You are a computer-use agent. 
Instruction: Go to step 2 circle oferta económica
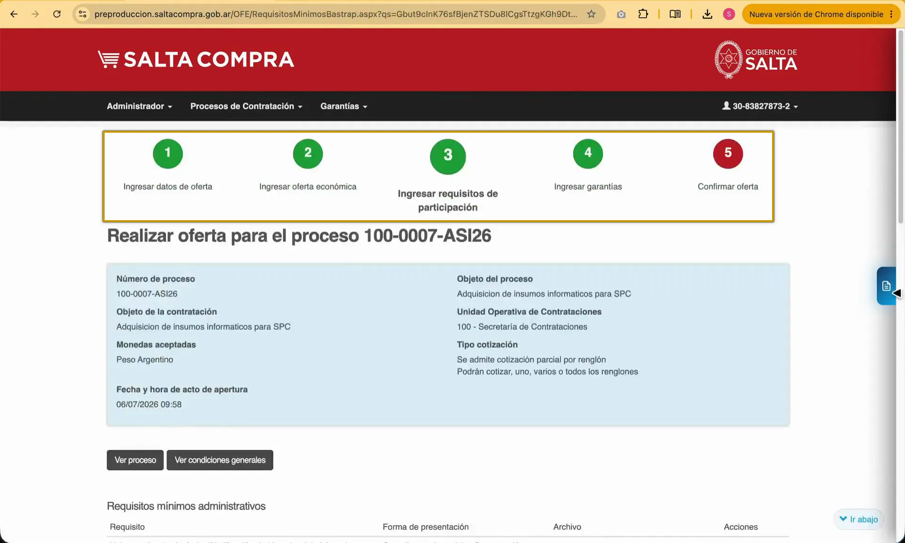tap(308, 153)
